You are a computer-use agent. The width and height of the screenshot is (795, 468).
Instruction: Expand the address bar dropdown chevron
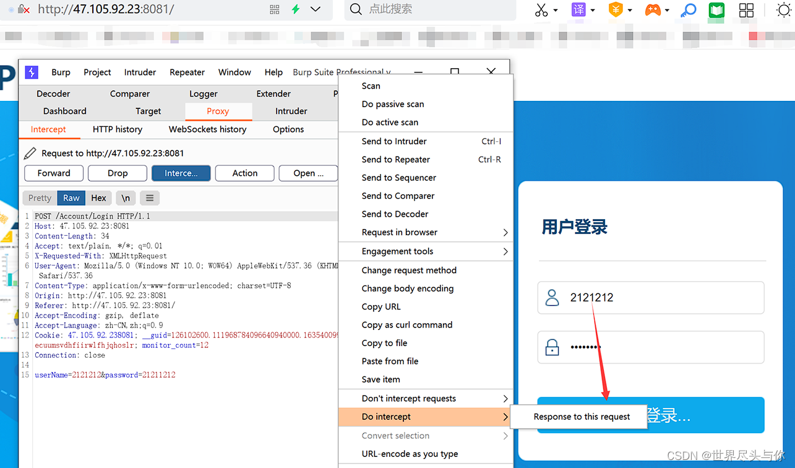(x=316, y=9)
